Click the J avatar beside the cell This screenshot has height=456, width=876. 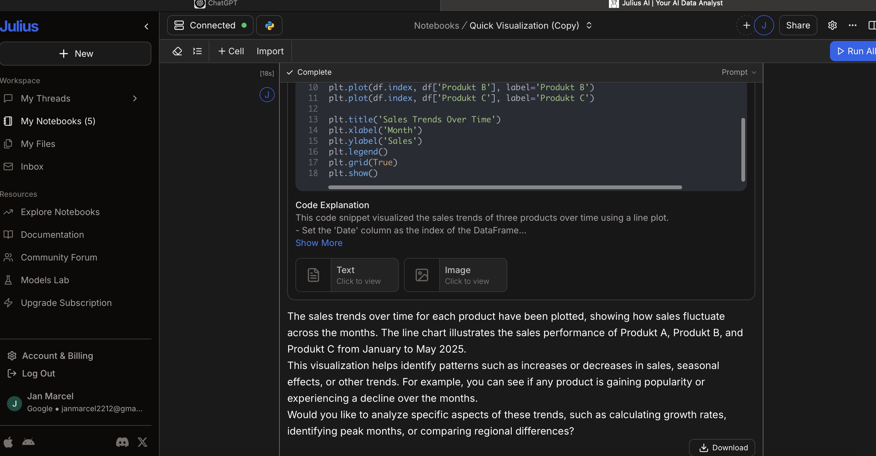[x=267, y=95]
